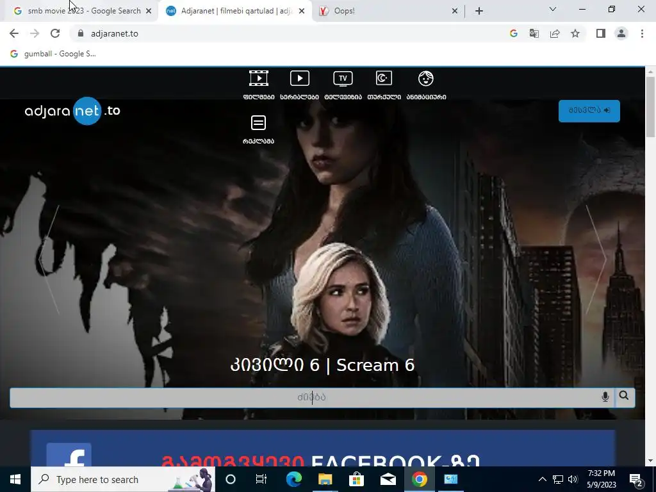
Task: Open the Serials category play icon
Action: coord(300,79)
